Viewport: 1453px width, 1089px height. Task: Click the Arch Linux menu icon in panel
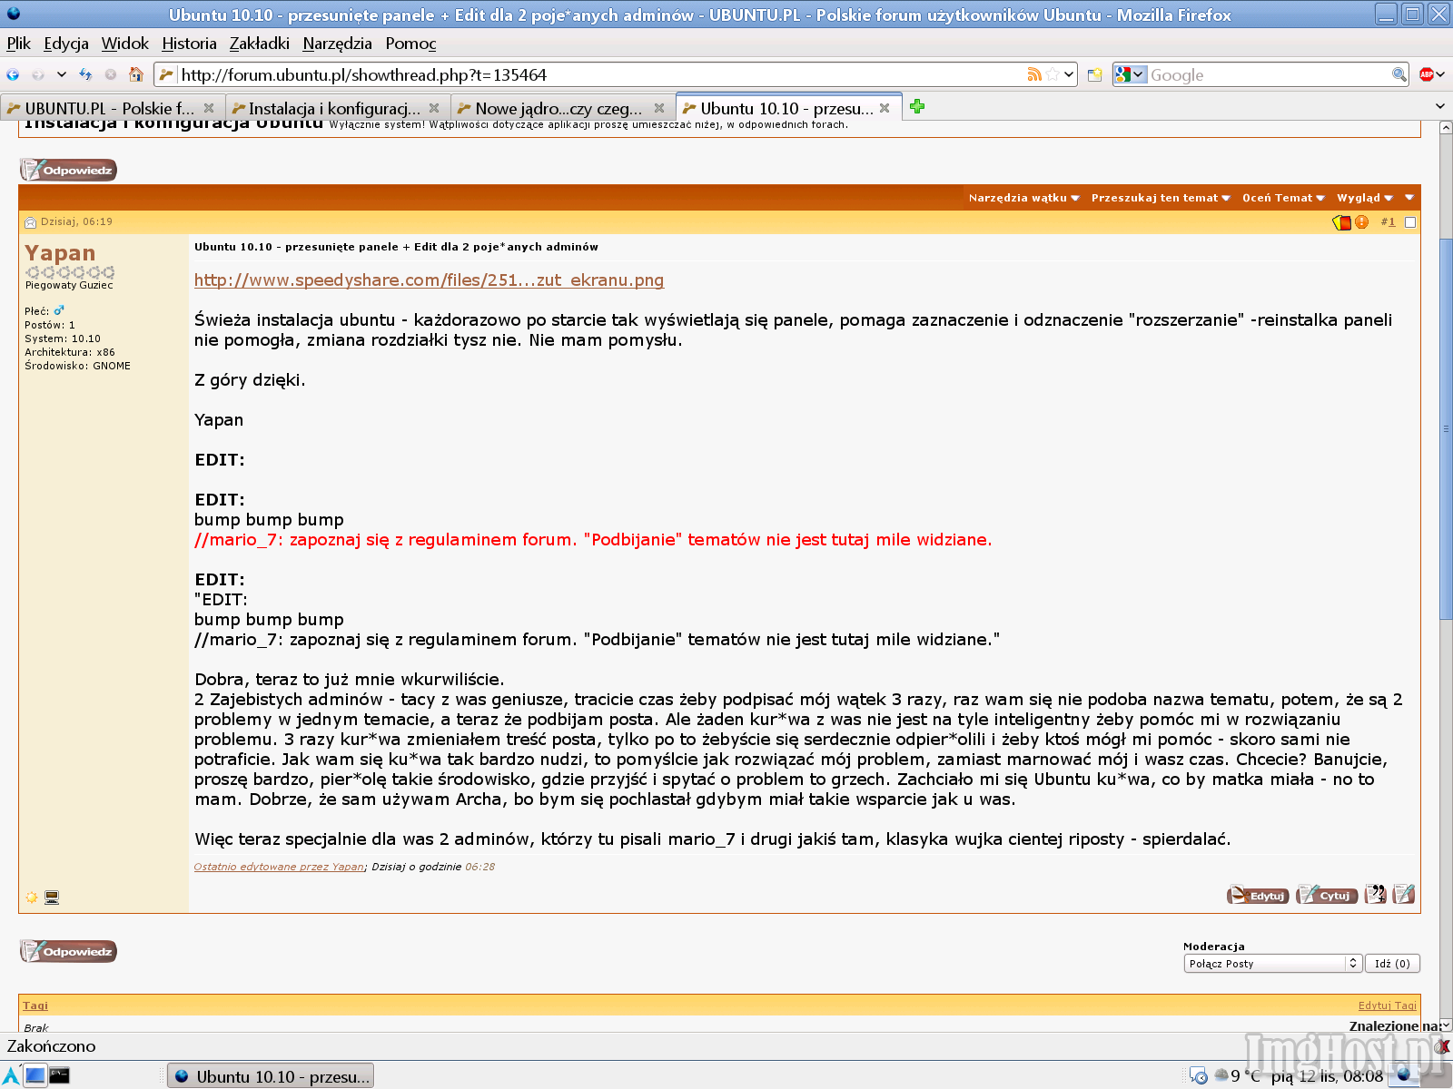11,1076
